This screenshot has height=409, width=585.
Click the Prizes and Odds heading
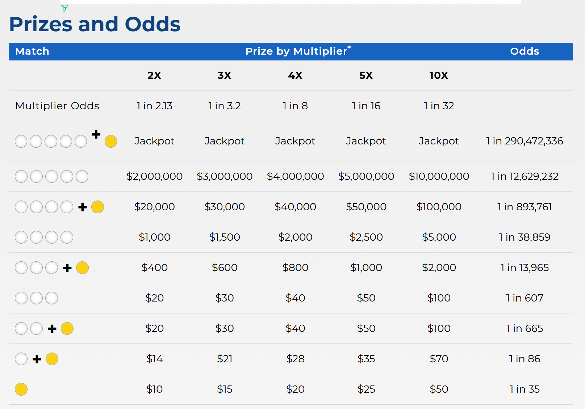95,24
